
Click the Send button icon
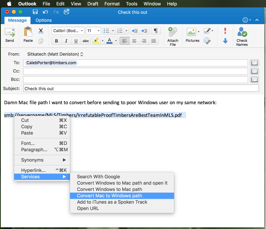tap(10, 32)
